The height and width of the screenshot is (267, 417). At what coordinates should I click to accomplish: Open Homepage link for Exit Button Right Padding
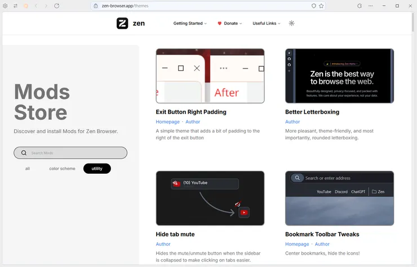(167, 122)
